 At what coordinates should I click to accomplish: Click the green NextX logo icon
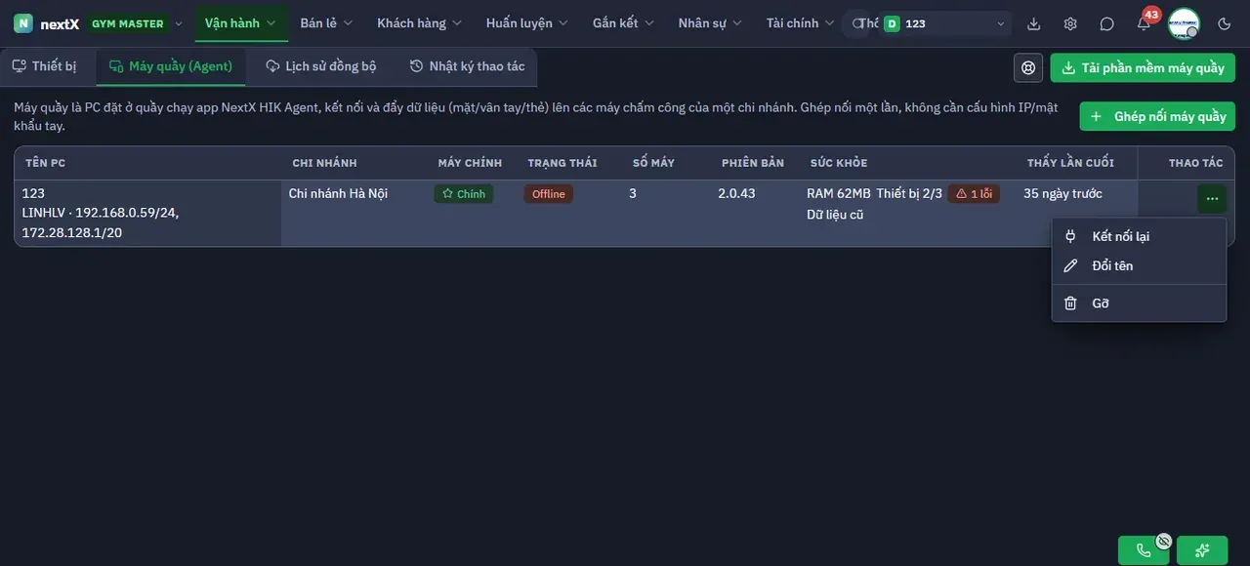(x=22, y=23)
